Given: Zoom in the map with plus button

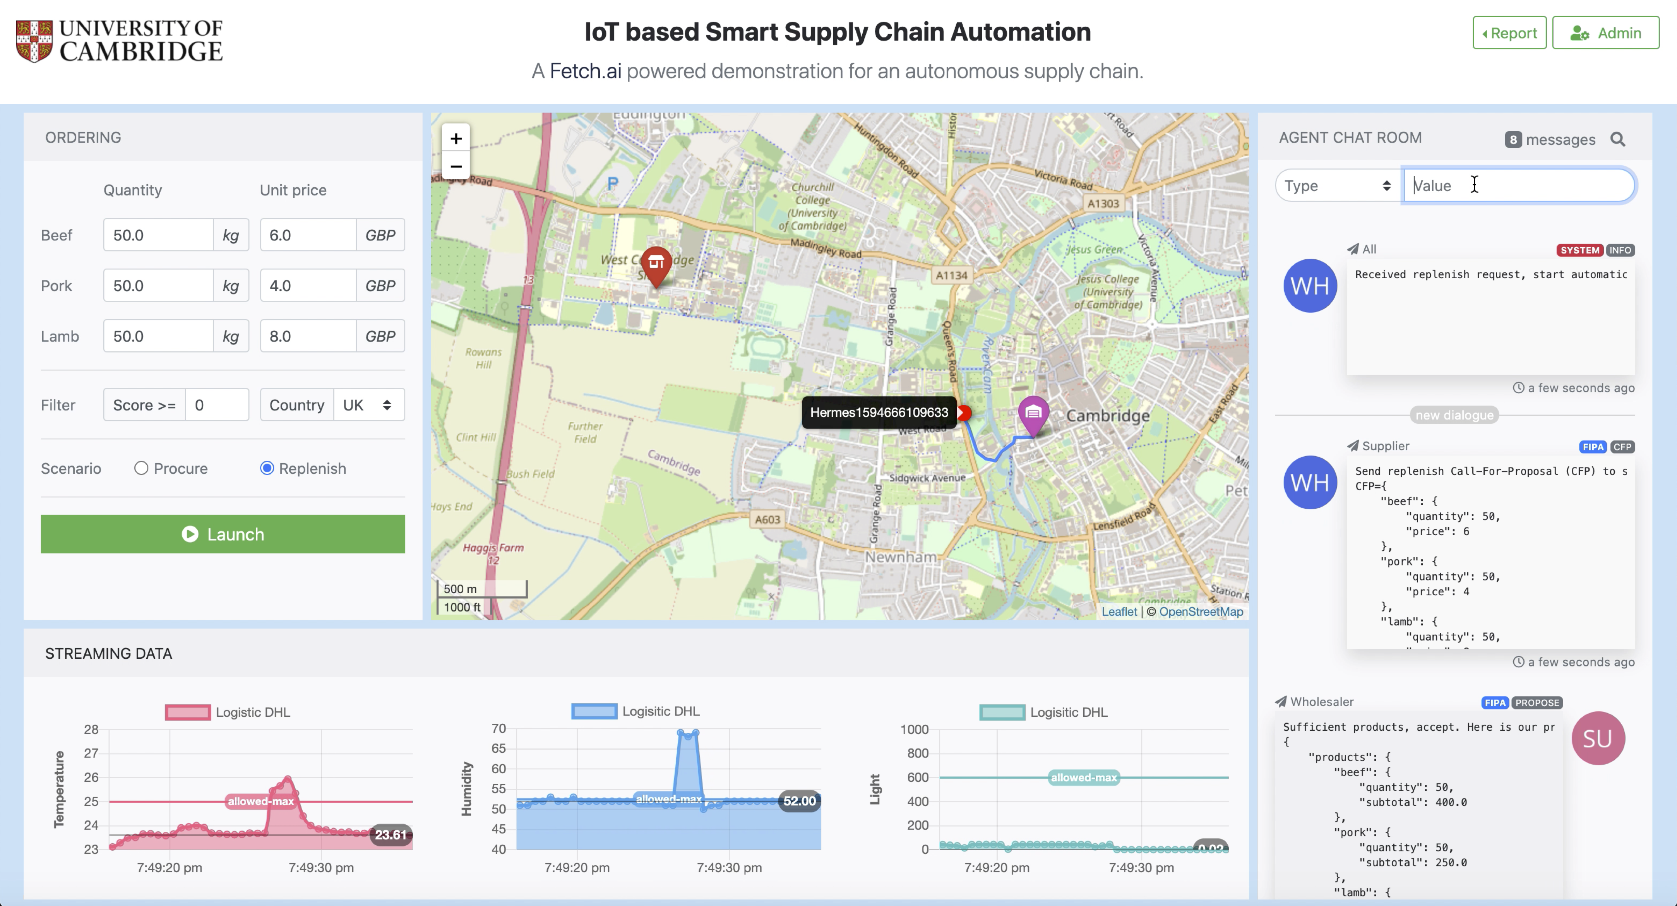Looking at the screenshot, I should click(456, 138).
